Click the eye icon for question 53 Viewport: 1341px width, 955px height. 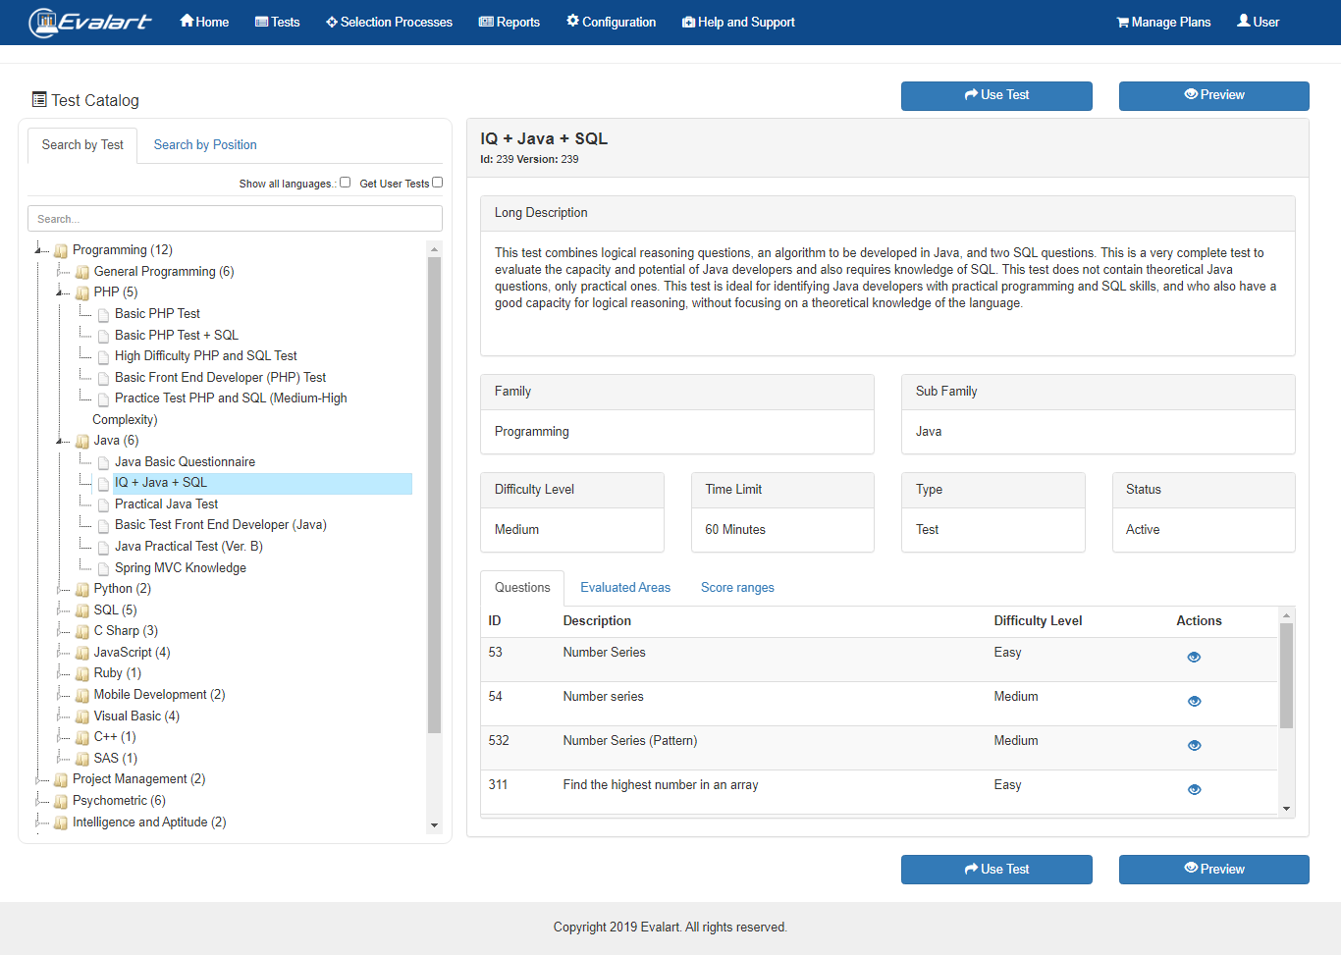1194,658
